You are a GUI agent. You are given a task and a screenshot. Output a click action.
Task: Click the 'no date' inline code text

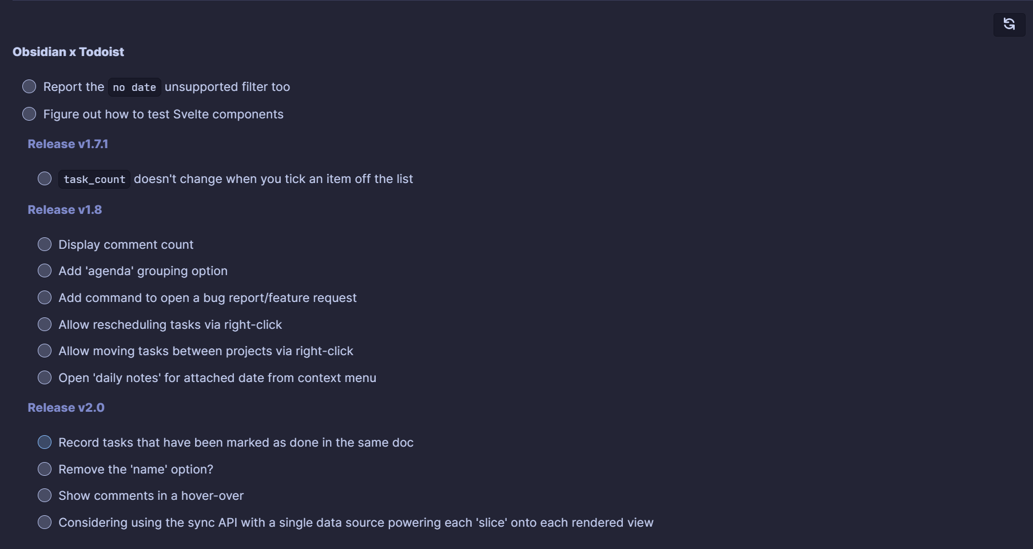[x=134, y=87]
